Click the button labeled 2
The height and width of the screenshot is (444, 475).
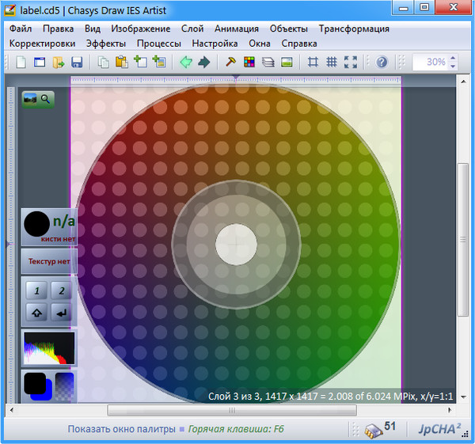pyautogui.click(x=61, y=290)
